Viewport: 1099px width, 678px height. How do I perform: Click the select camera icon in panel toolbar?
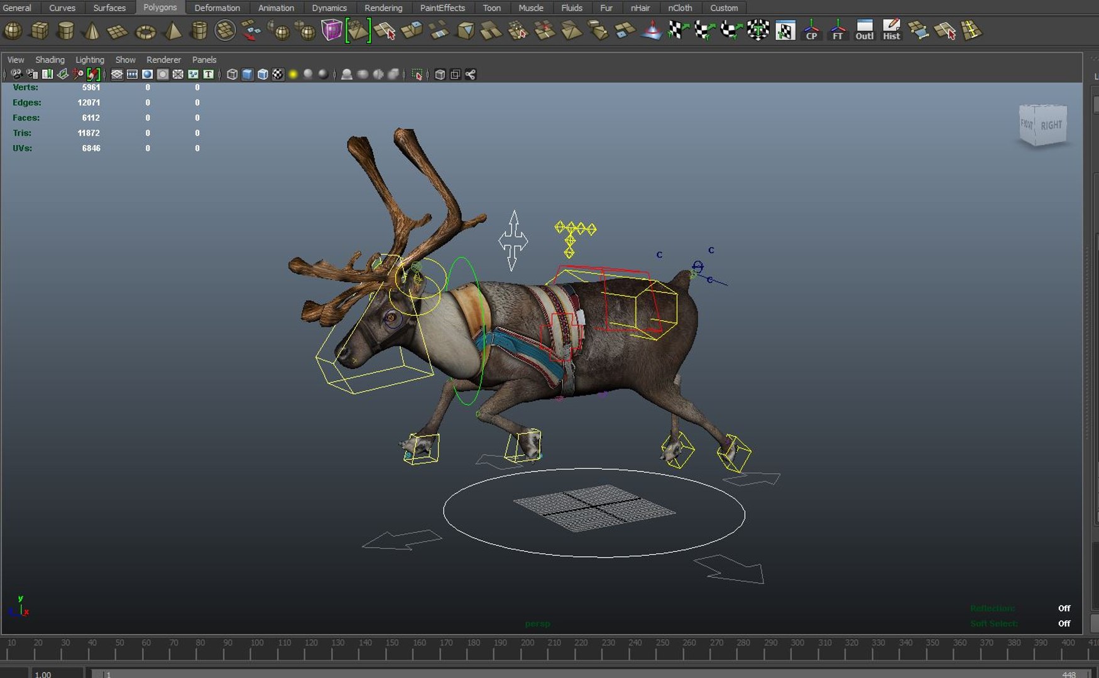coord(16,74)
